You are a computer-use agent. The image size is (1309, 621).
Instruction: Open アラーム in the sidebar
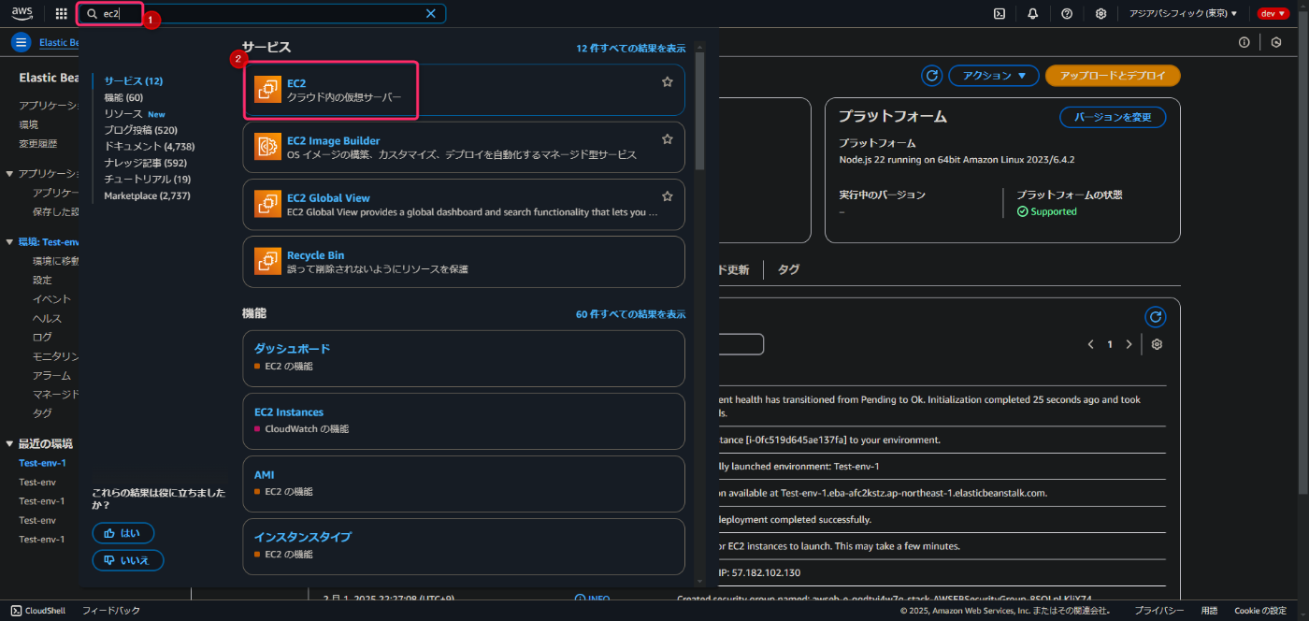point(51,375)
